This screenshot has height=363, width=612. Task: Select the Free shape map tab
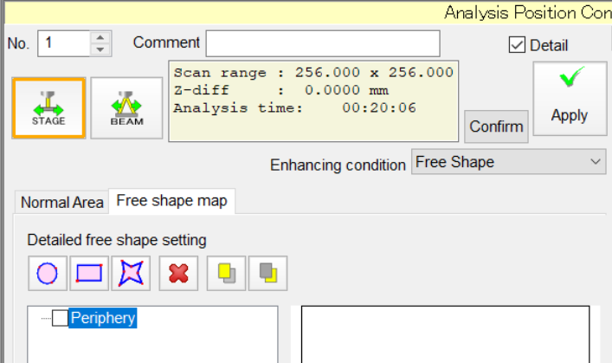pyautogui.click(x=171, y=201)
